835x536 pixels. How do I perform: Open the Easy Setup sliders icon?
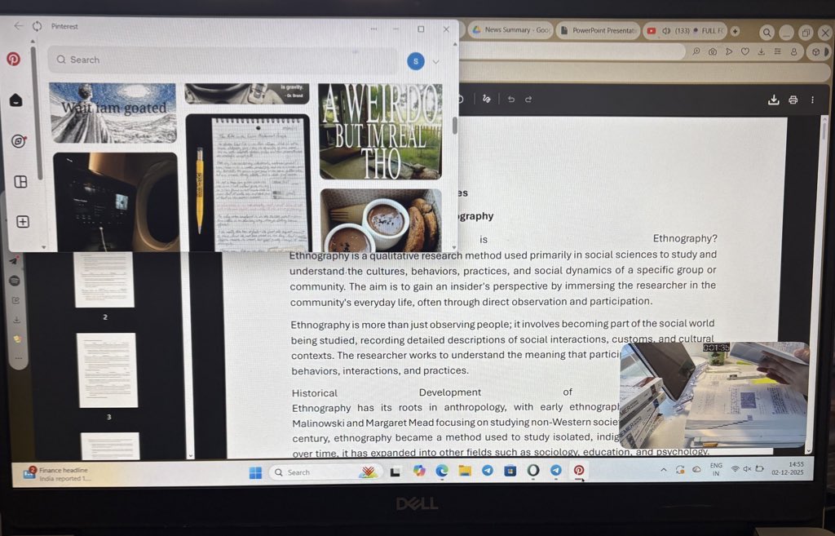click(777, 51)
